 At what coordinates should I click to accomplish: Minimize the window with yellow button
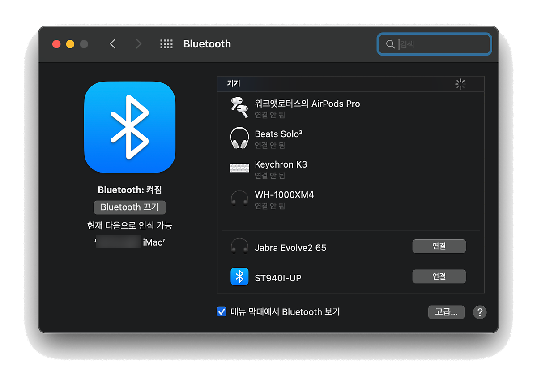tap(70, 44)
